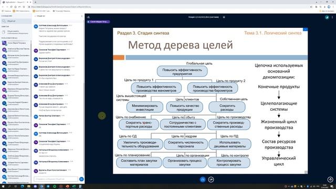
Task: Click the Сократить расходы box on the slide
Action: point(227,107)
